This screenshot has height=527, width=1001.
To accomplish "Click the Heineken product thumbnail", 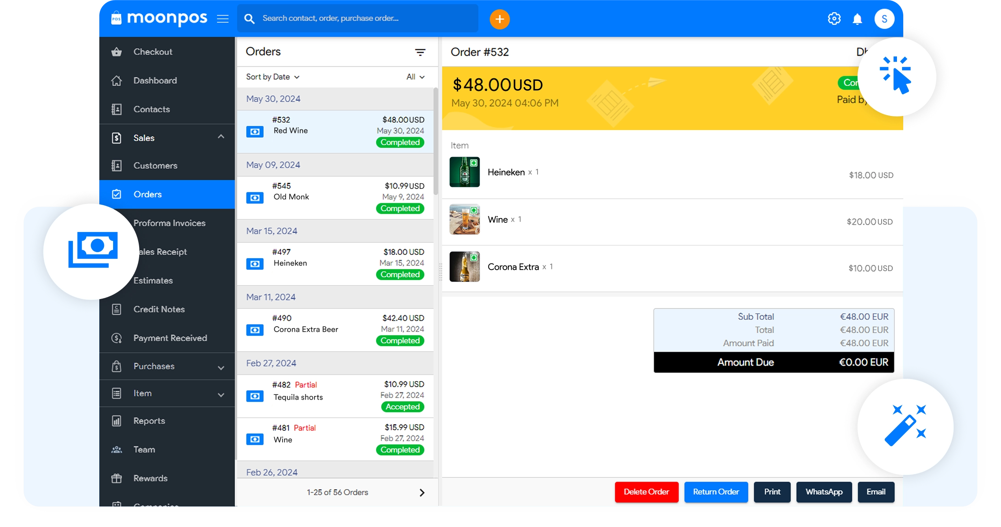I will [x=465, y=172].
